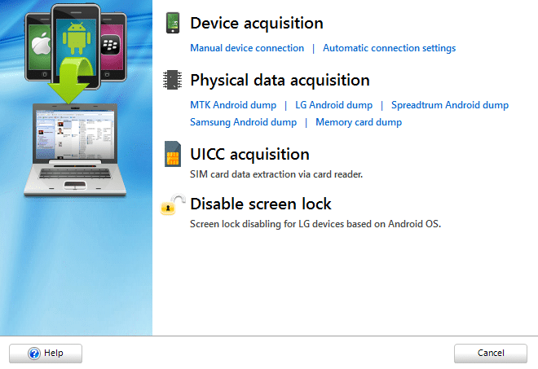The width and height of the screenshot is (538, 369).
Task: Choose LG Android dump
Action: [333, 105]
